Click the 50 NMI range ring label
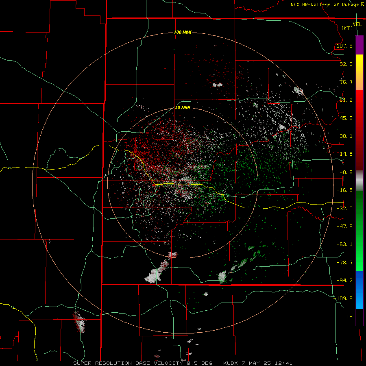Viewport: 366px width, 366px height. point(183,108)
